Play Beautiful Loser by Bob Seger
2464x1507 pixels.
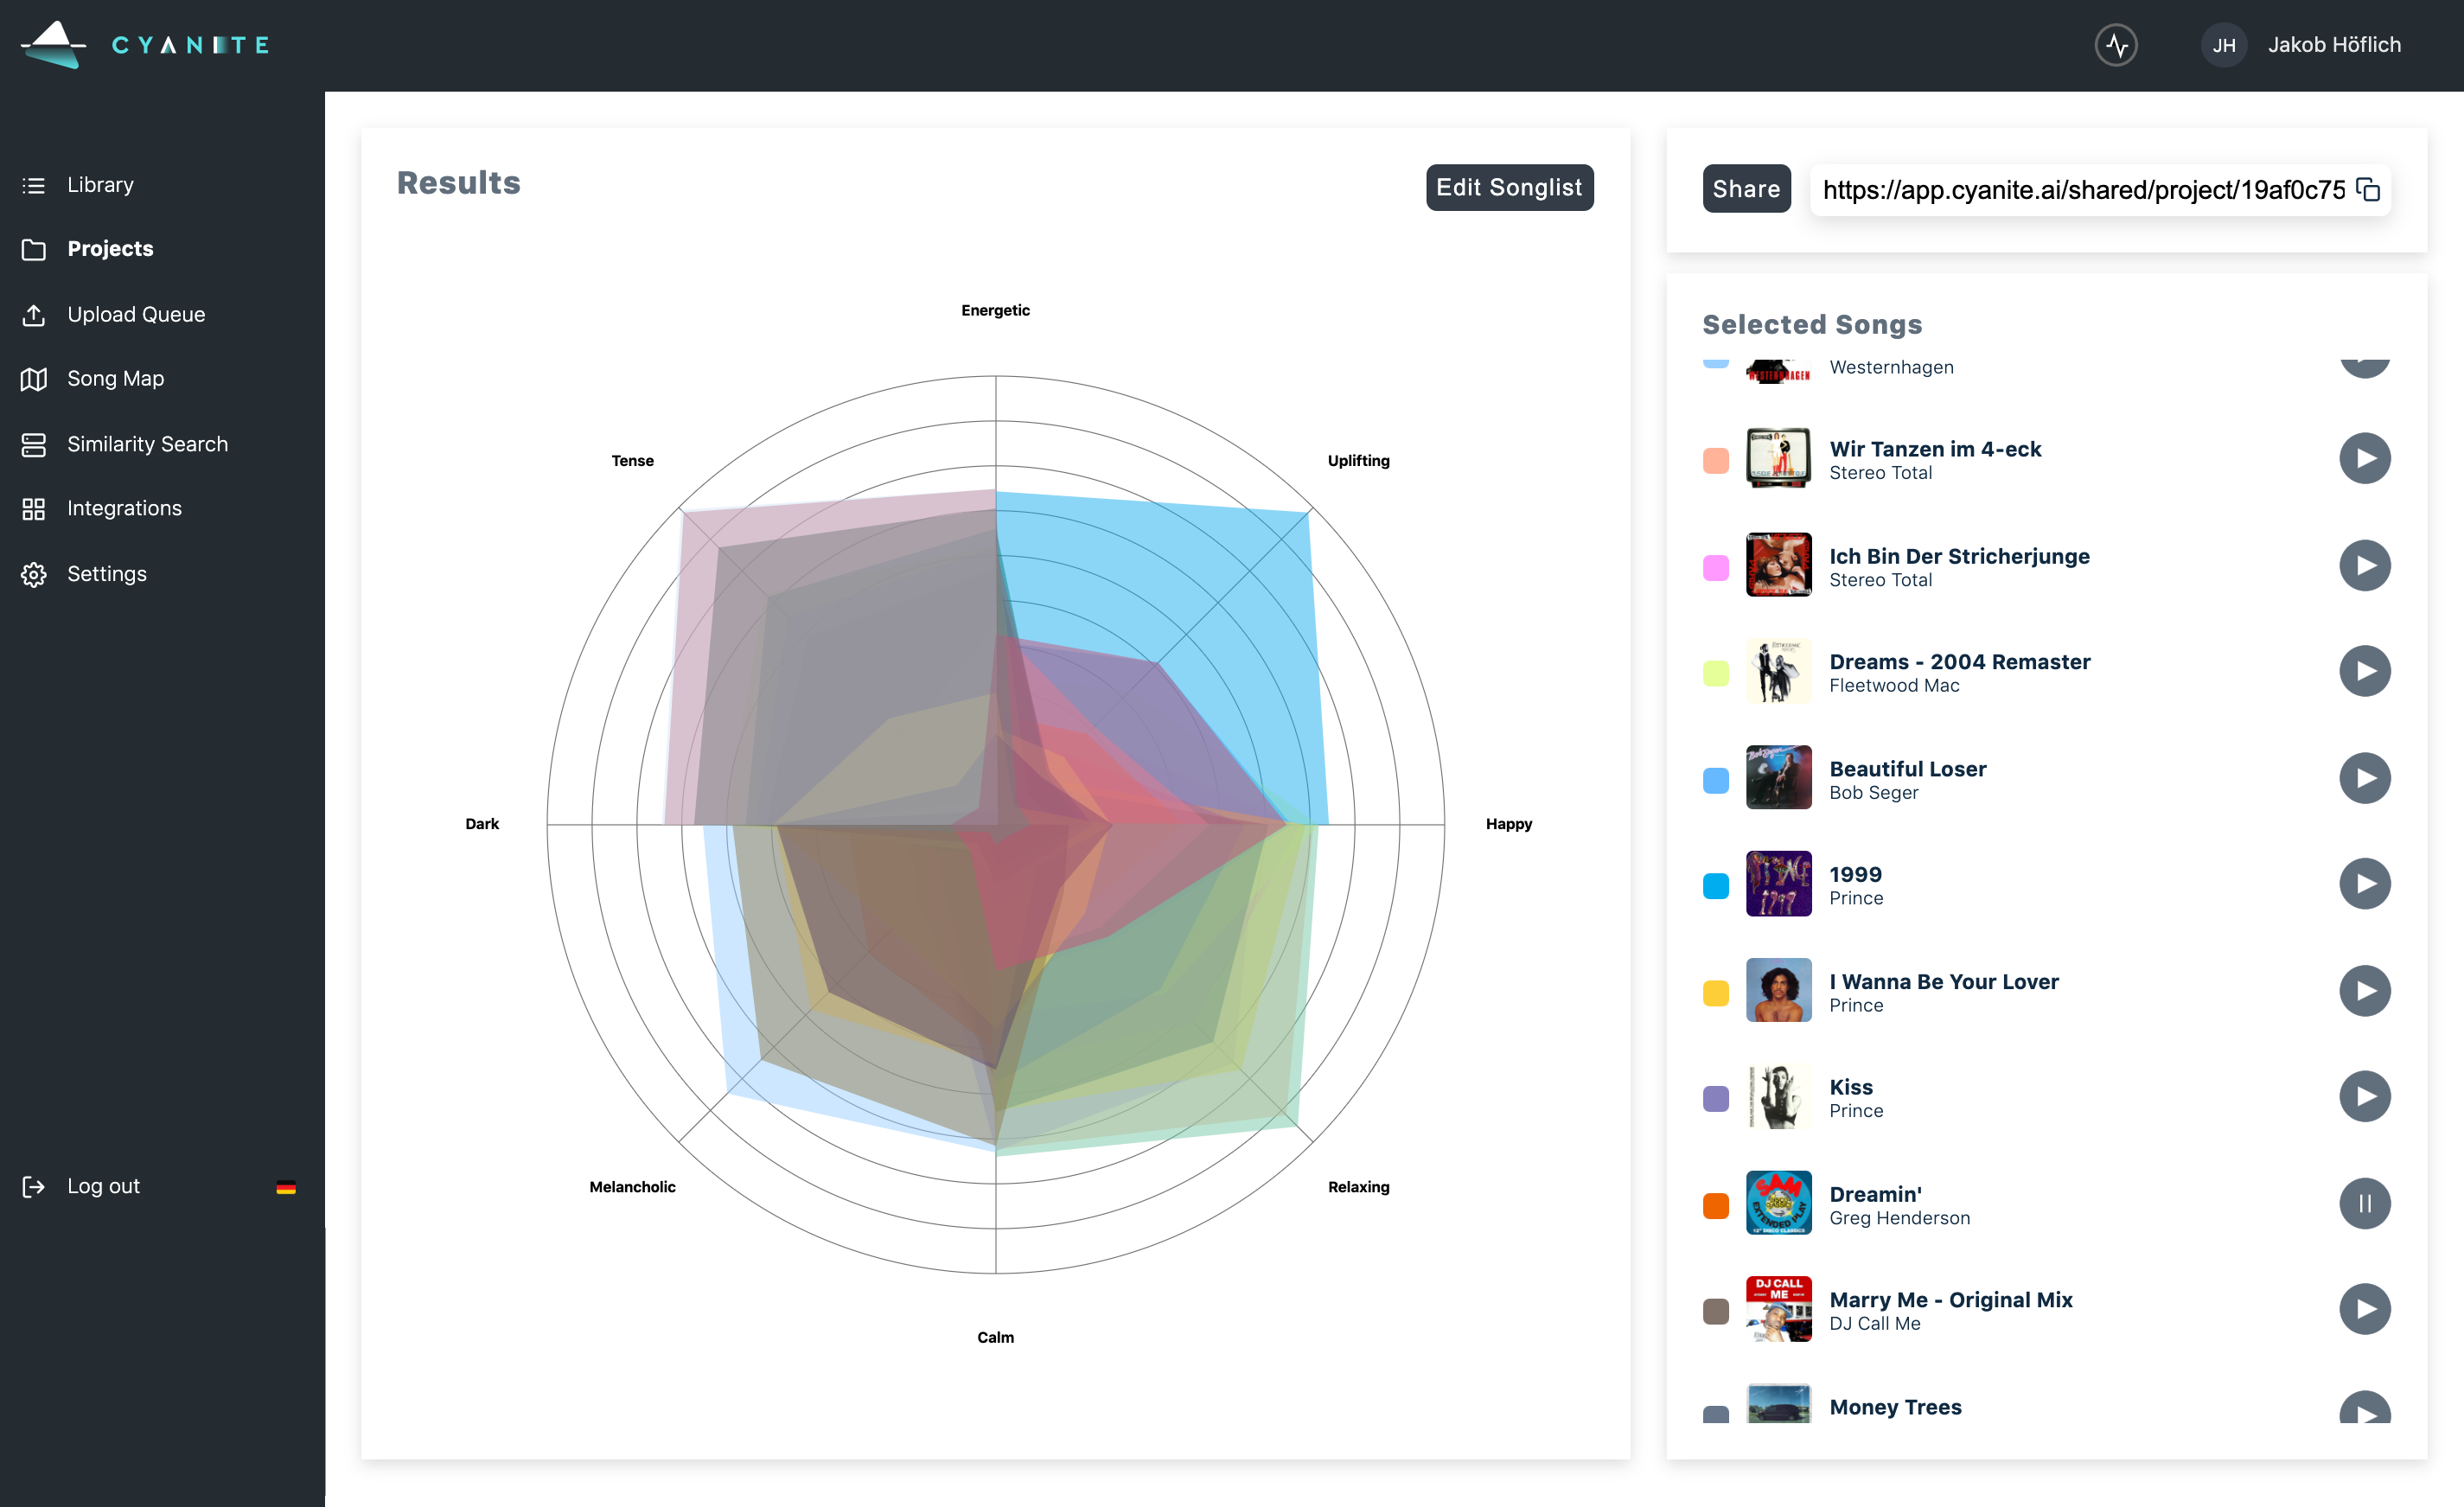pos(2364,778)
